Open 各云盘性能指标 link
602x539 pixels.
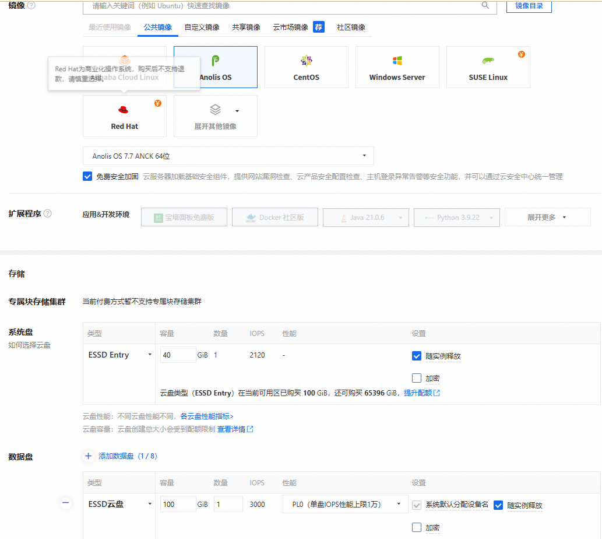tap(206, 416)
